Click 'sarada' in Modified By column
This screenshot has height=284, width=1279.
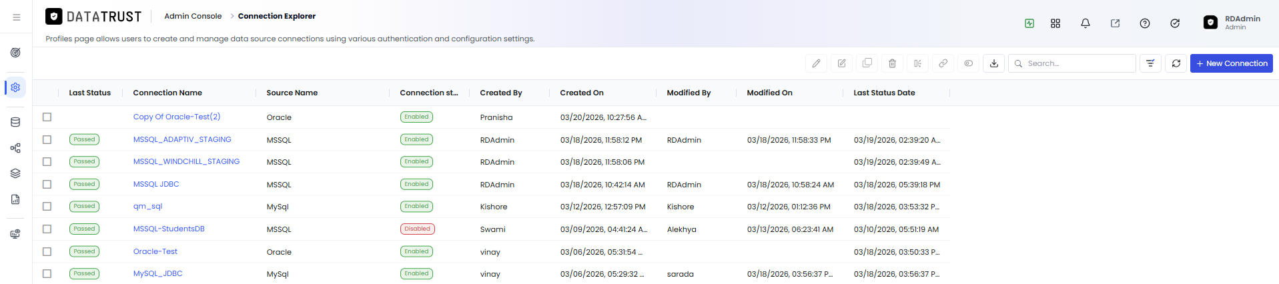point(681,274)
